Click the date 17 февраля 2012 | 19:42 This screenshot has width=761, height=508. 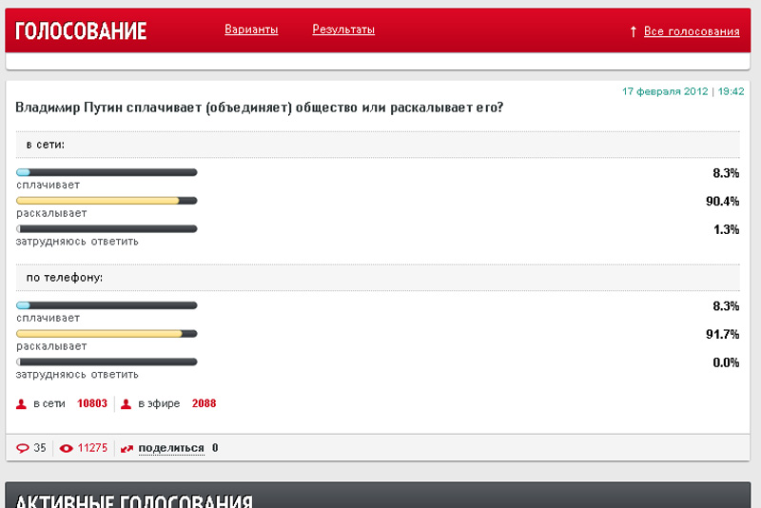(x=683, y=91)
